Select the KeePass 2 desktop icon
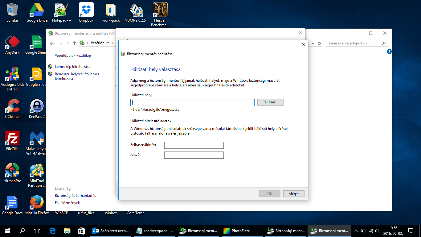 tap(37, 109)
